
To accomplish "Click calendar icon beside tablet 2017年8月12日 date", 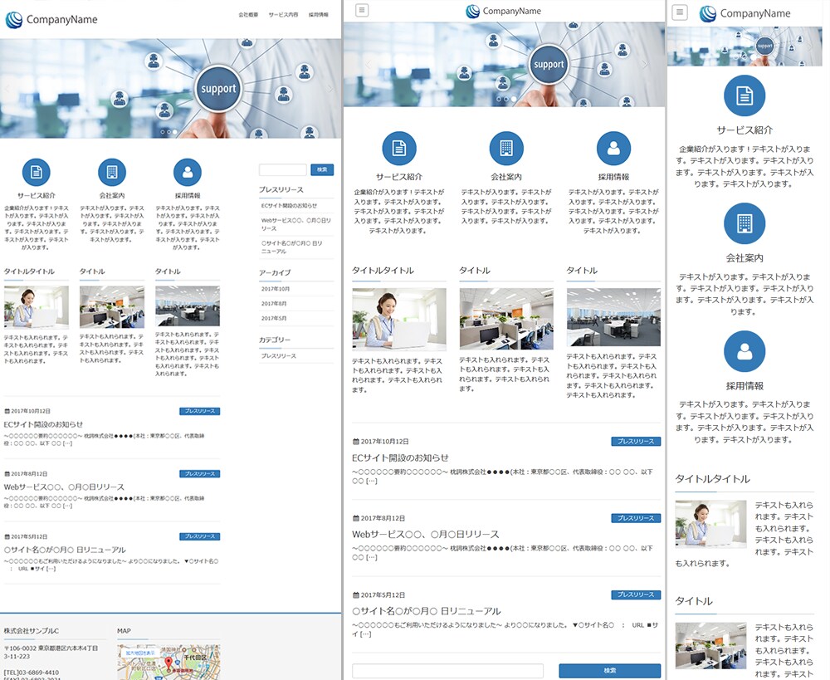I will pyautogui.click(x=356, y=518).
